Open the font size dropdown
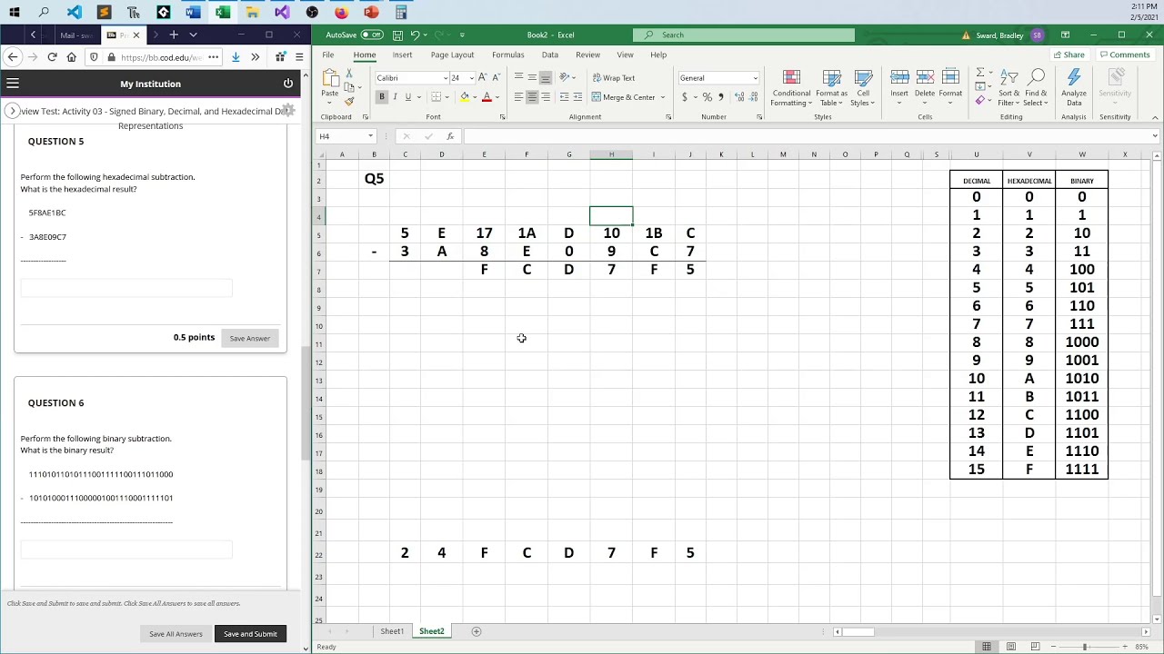Viewport: 1164px width, 654px height. [471, 78]
